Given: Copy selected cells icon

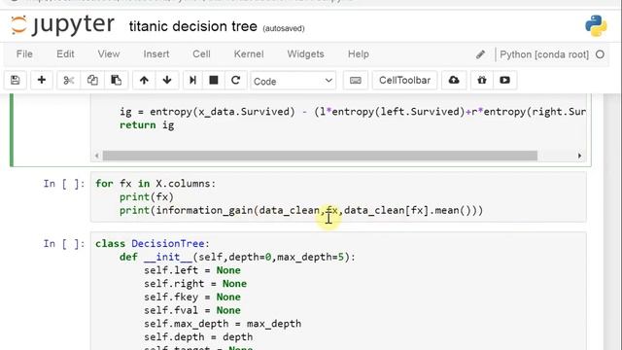Looking at the screenshot, I should point(92,80).
